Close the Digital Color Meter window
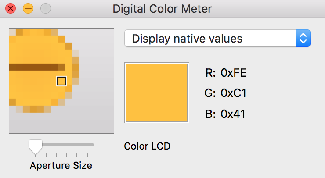The height and width of the screenshot is (178, 325). (11, 8)
